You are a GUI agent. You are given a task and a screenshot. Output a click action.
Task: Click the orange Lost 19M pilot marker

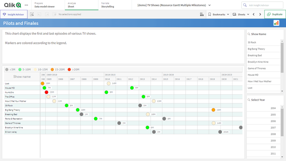(42, 83)
